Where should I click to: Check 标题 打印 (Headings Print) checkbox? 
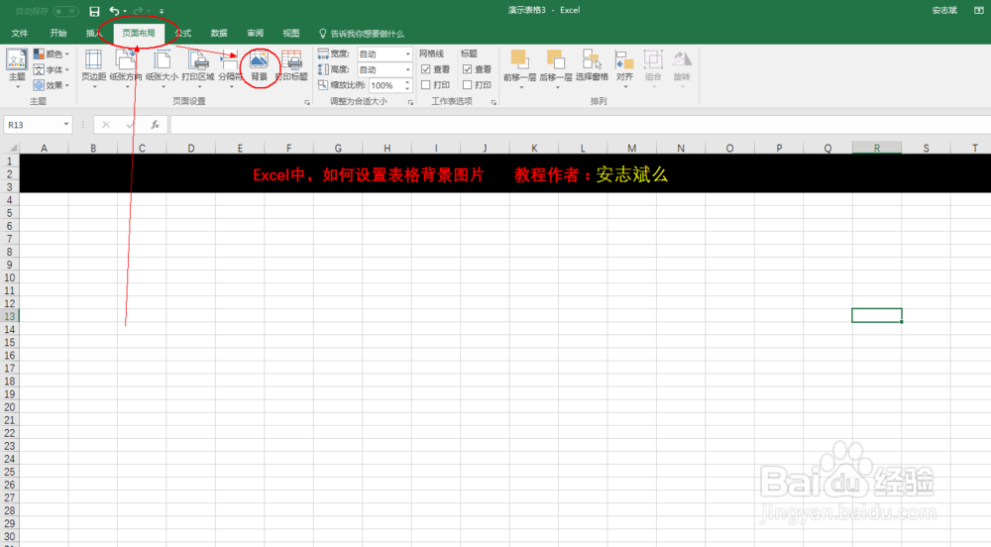(x=468, y=84)
